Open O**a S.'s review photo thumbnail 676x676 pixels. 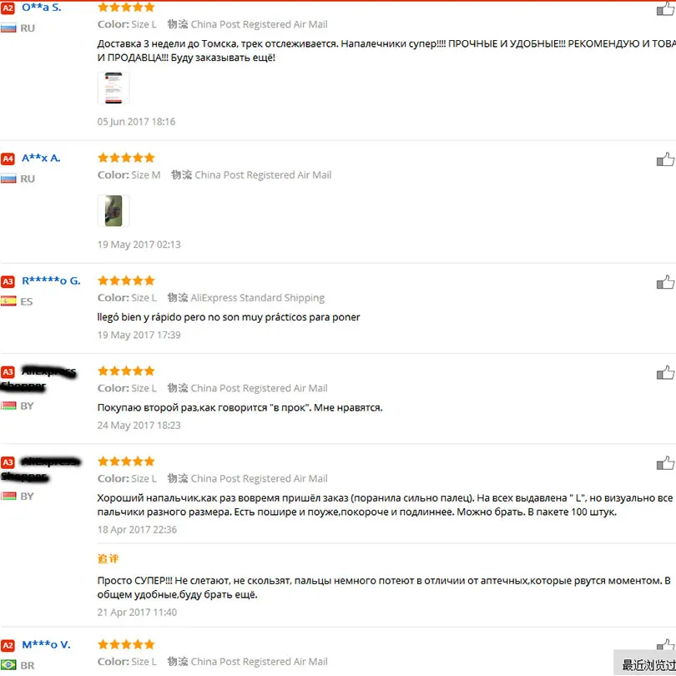[114, 88]
